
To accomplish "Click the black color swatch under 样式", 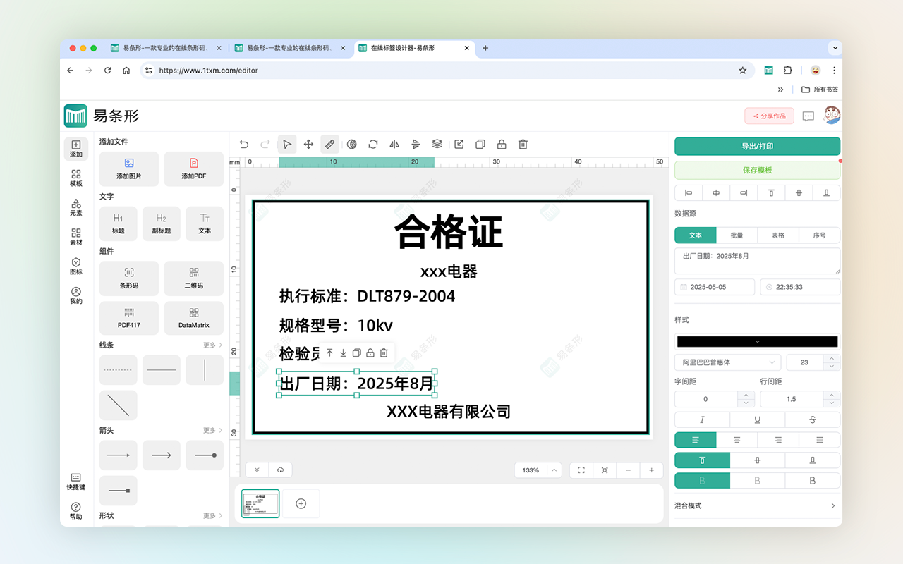I will [x=756, y=341].
